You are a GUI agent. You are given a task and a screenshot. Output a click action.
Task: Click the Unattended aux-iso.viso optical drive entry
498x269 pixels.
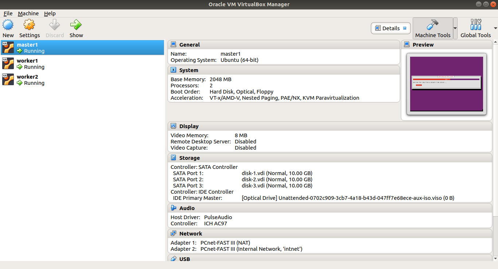(348, 198)
